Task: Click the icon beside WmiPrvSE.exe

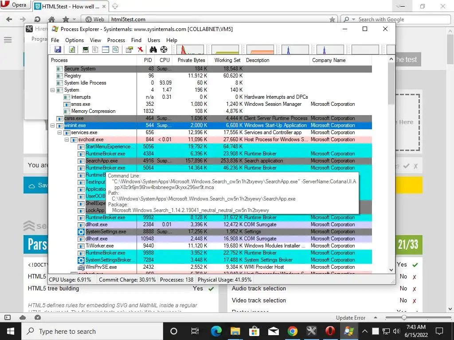Action: [x=81, y=267]
